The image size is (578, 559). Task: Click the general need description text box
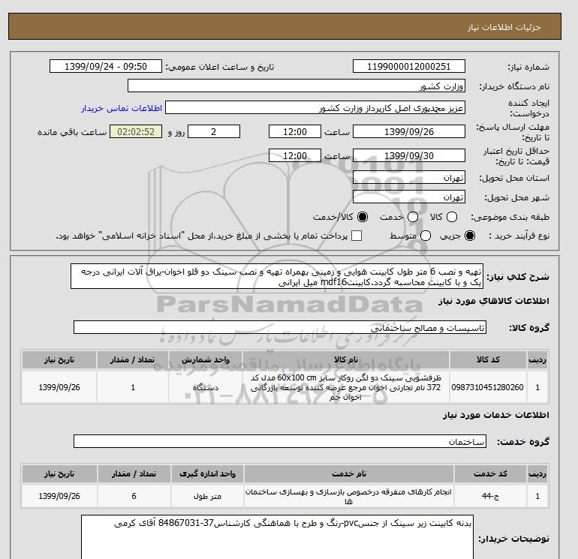tap(277, 276)
